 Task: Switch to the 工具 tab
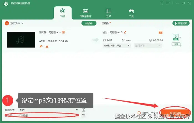pyautogui.click(x=131, y=13)
